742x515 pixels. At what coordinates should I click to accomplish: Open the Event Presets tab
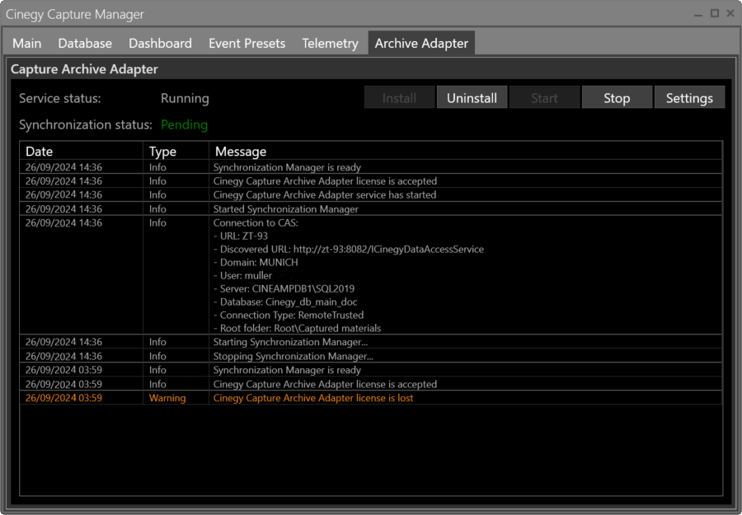point(247,44)
